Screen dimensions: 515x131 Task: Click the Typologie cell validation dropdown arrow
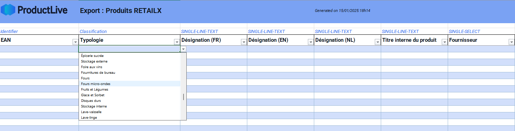pyautogui.click(x=183, y=49)
